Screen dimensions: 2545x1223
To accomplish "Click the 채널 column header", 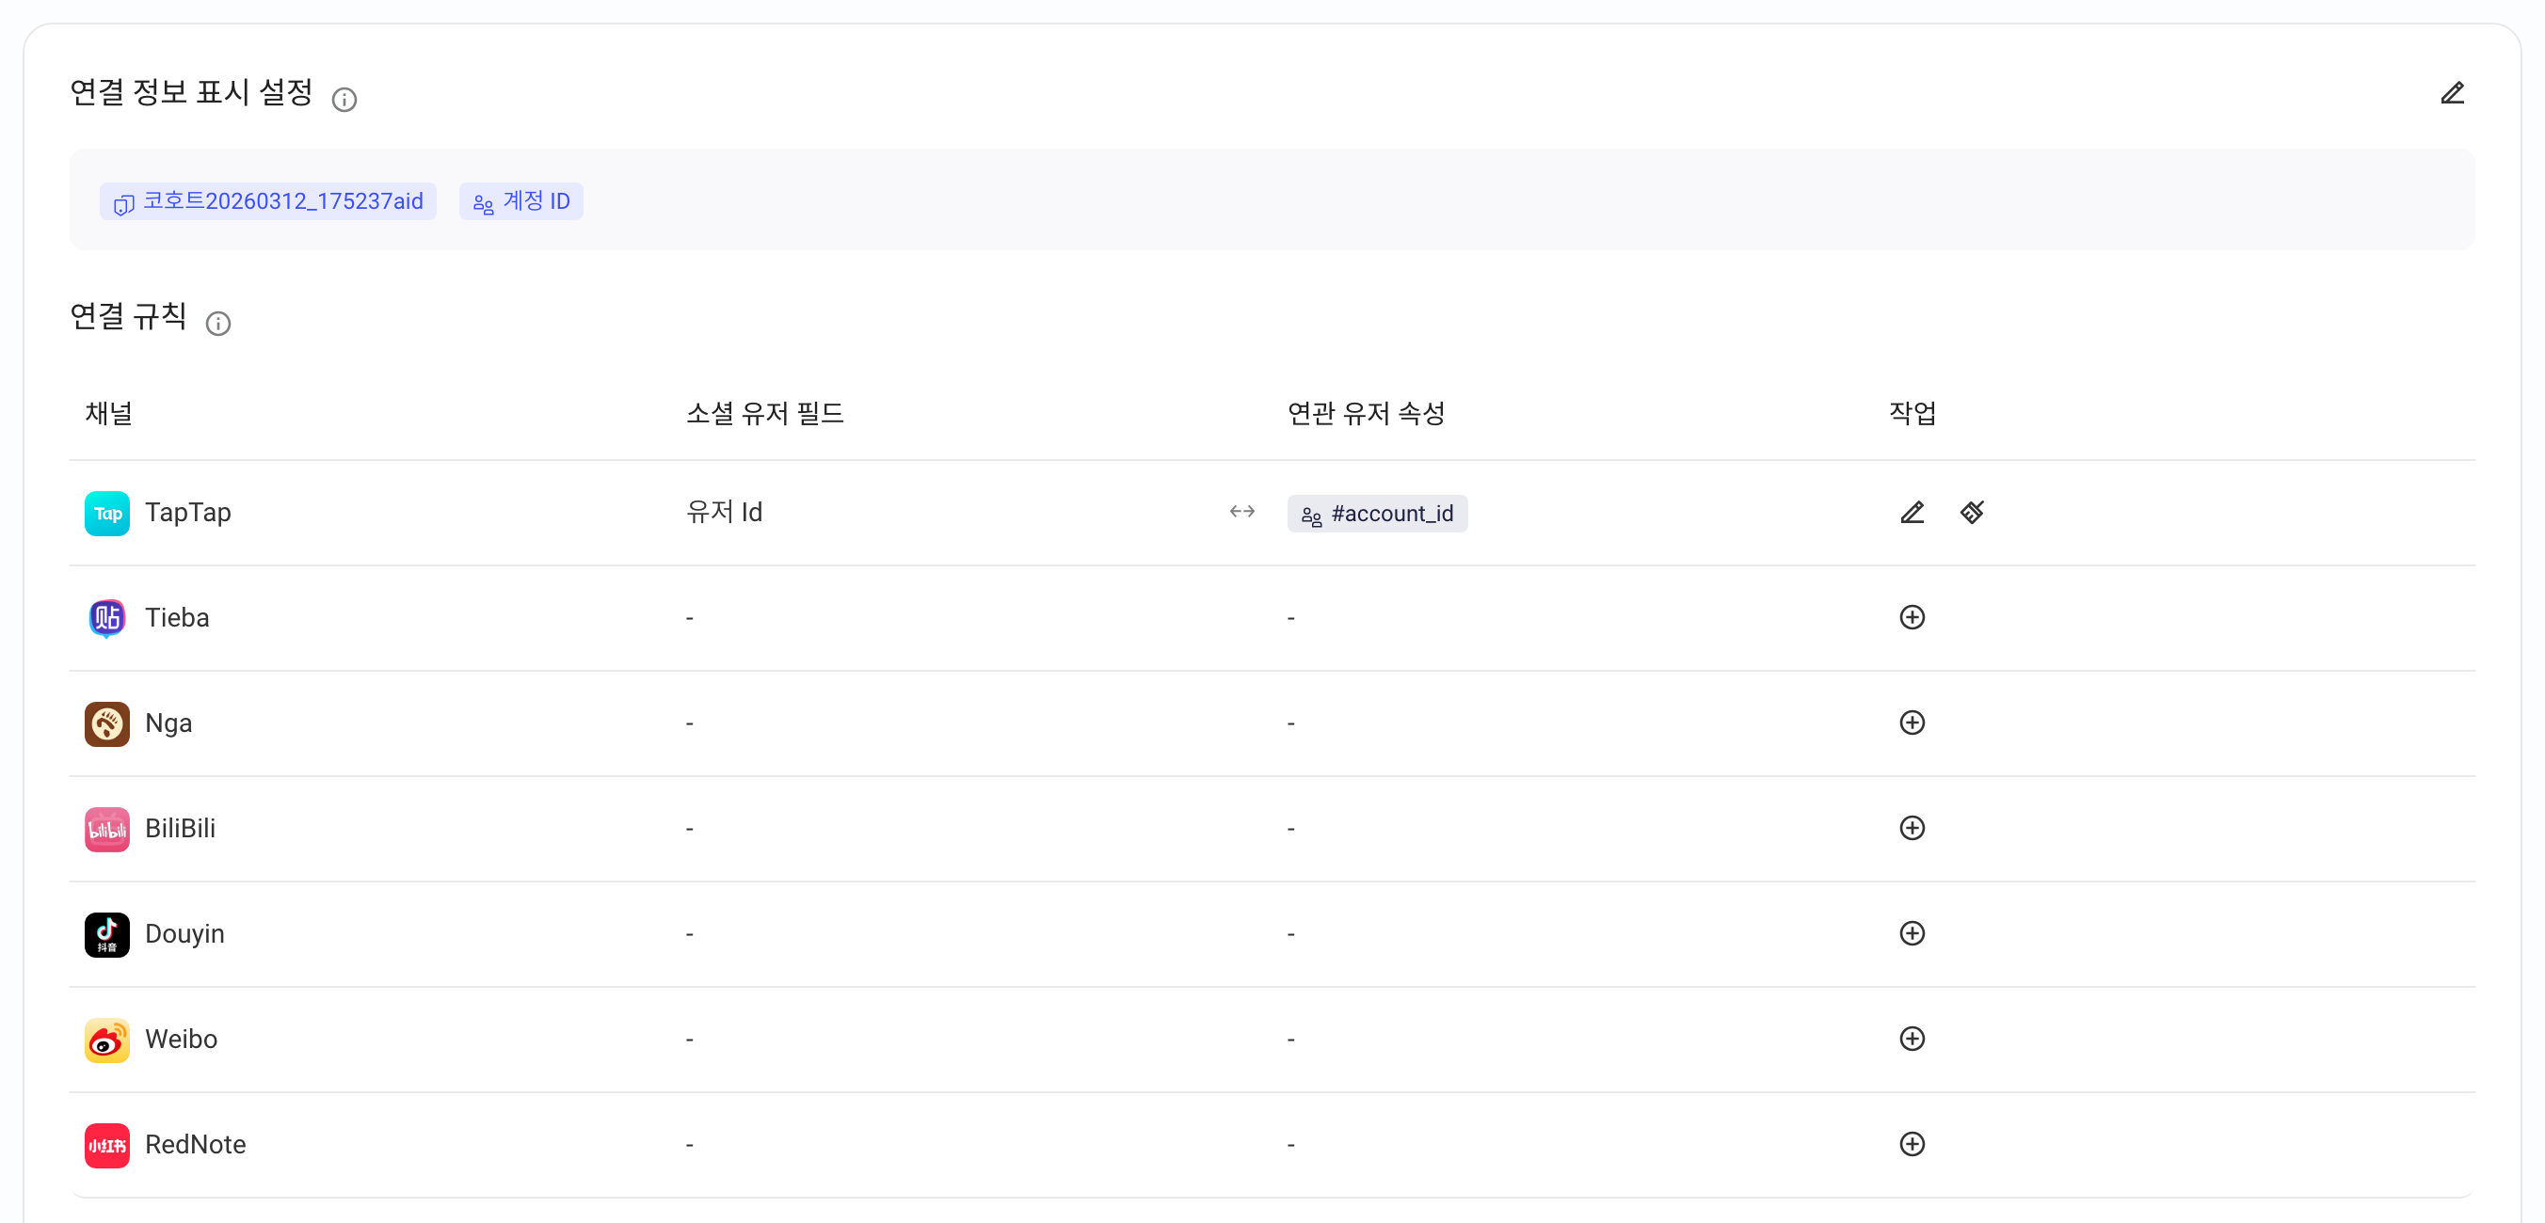I will 108,413.
